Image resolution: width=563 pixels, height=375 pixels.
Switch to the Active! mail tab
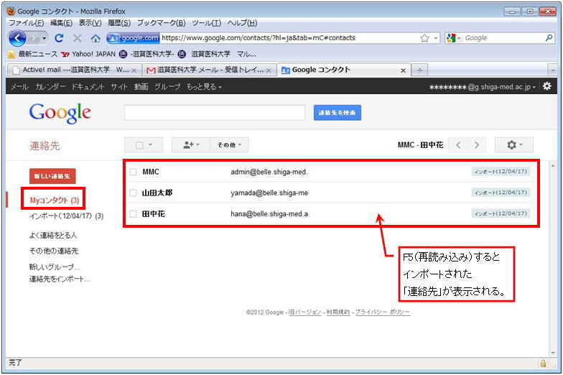pos(73,70)
